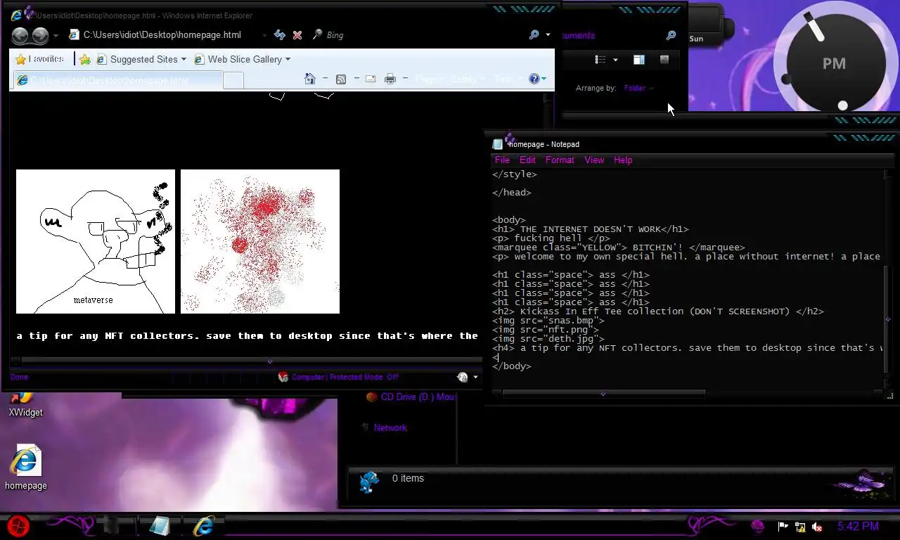The height and width of the screenshot is (540, 900).
Task: Open Notepad's Edit menu
Action: [527, 160]
